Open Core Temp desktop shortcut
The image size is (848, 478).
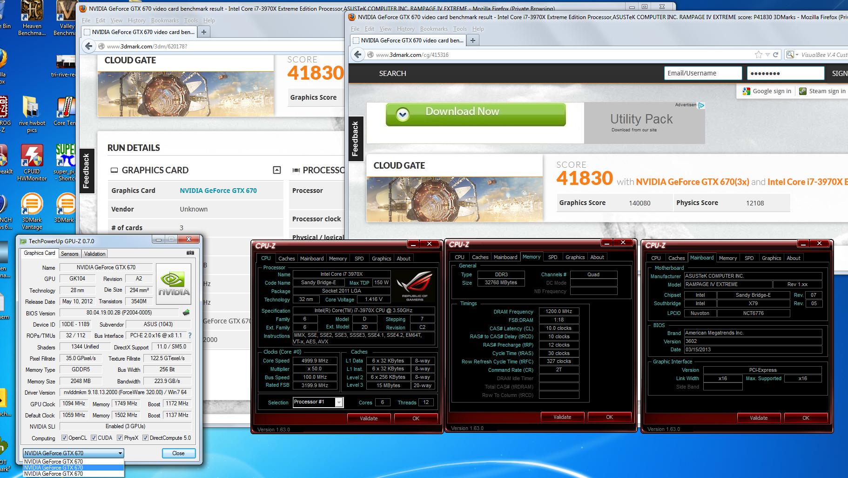[65, 111]
